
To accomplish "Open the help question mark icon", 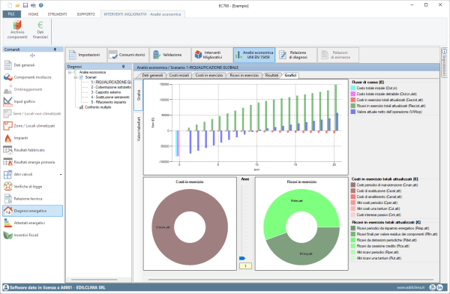I will 41,5.
